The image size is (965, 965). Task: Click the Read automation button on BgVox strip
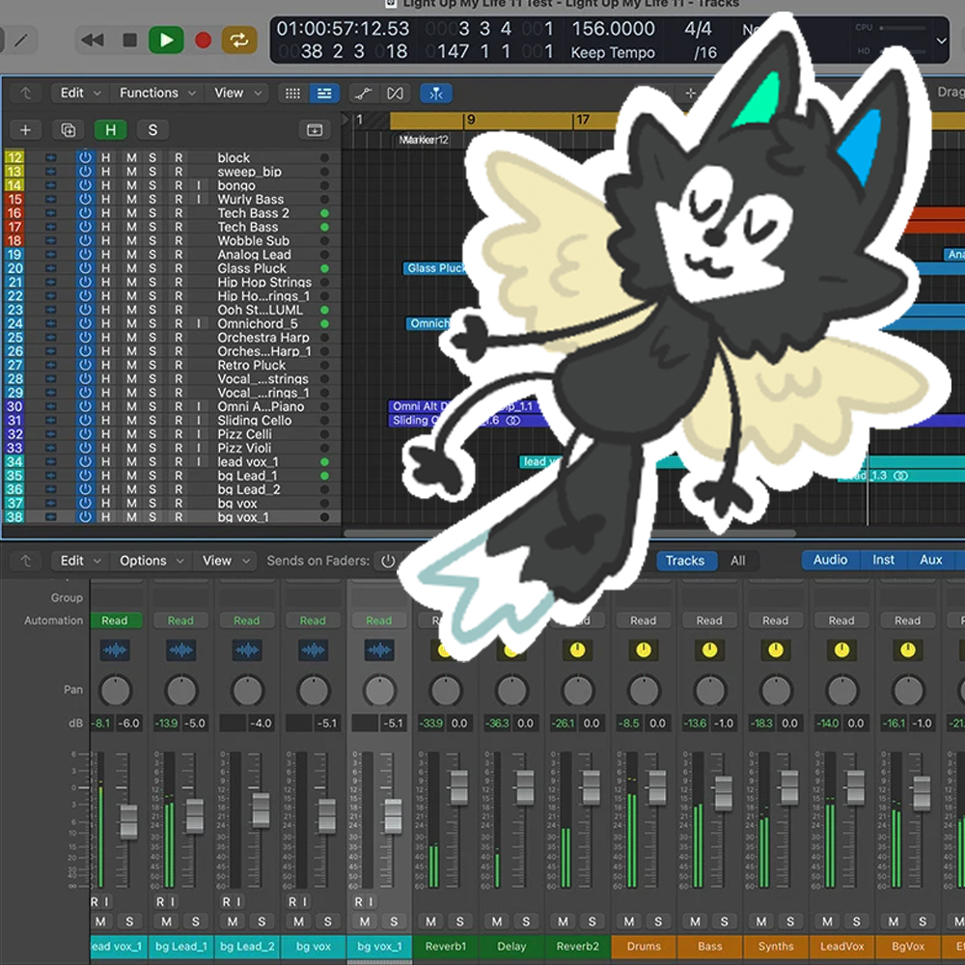tap(907, 620)
